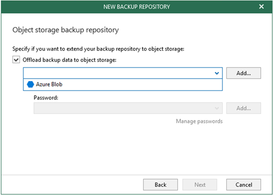Screen dimensions: 273x195
Task: Open the Manage passwords link
Action: tap(200, 121)
